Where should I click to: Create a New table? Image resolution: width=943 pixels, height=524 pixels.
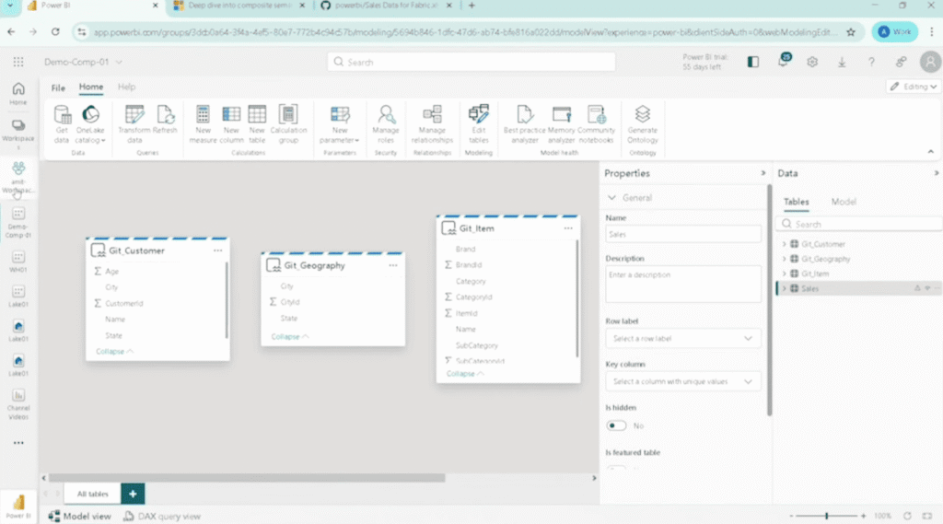click(x=257, y=124)
